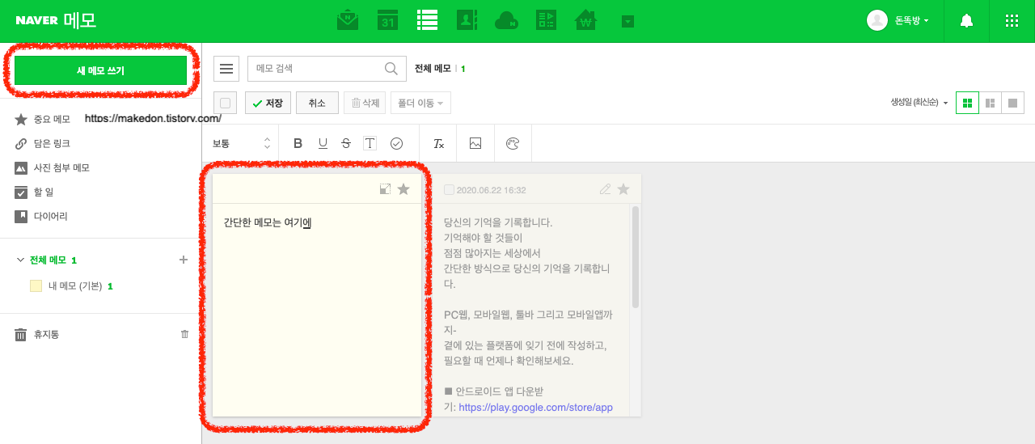Open the Naver Office icon
The height and width of the screenshot is (444, 1035).
click(x=547, y=21)
